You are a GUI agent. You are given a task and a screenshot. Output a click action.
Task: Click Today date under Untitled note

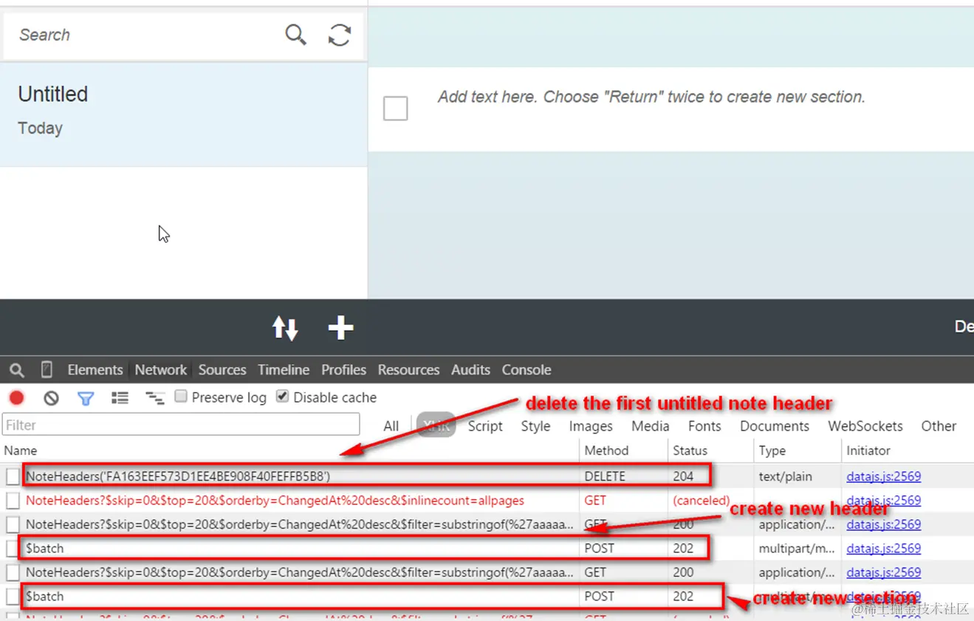click(x=40, y=128)
